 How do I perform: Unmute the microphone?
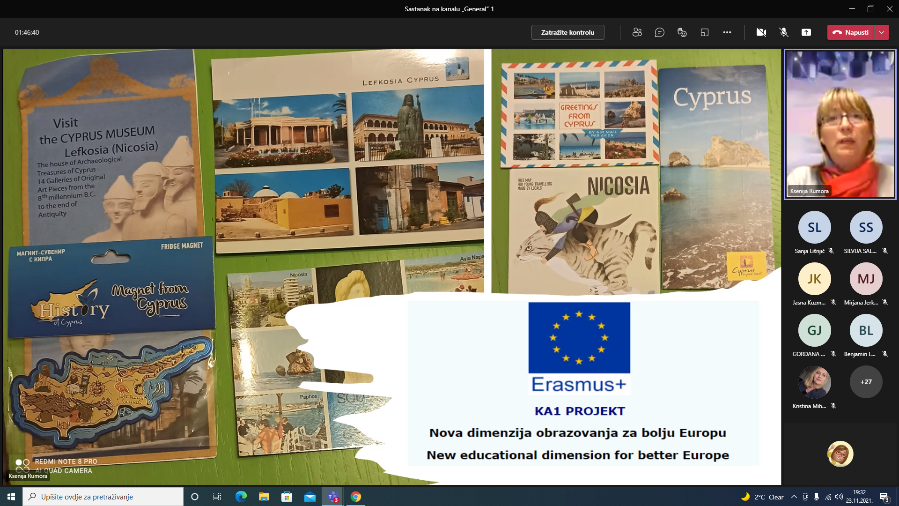click(x=784, y=32)
